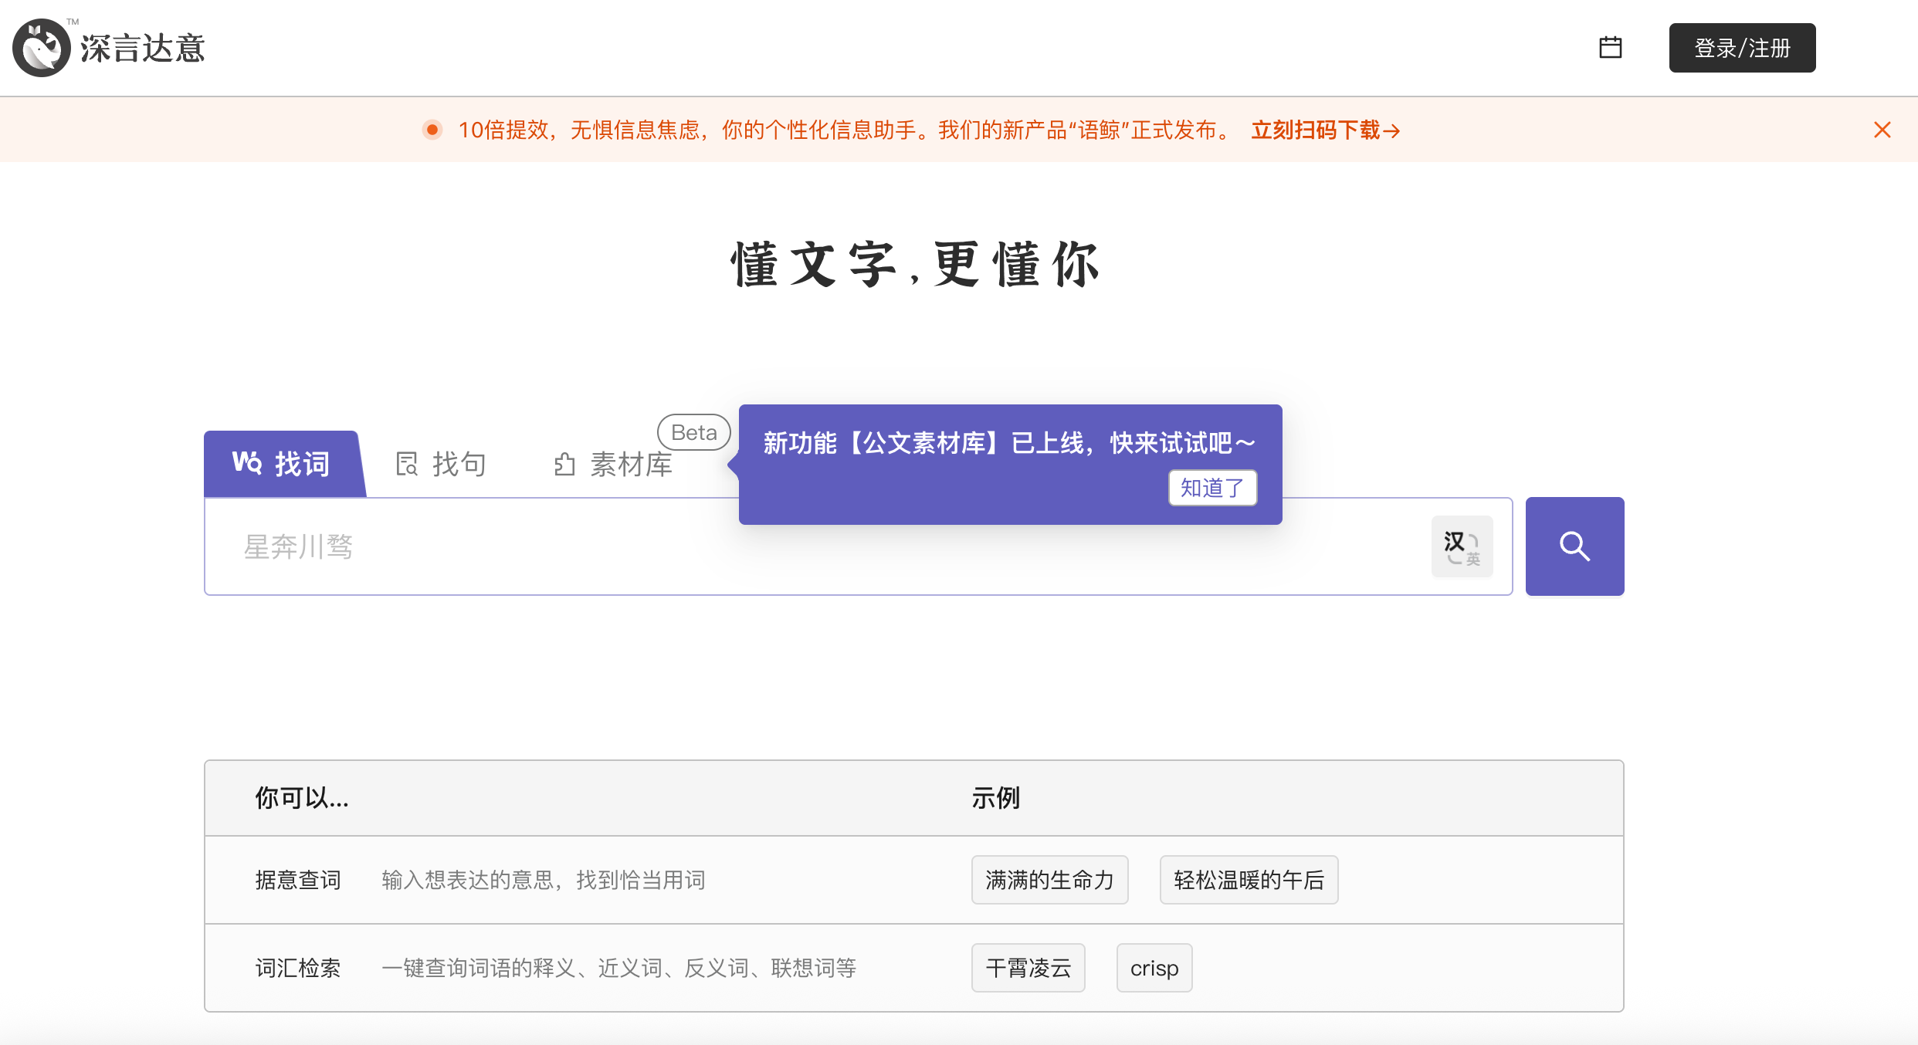Search the 干霄凌云 example word
The image size is (1918, 1045).
coord(1028,967)
